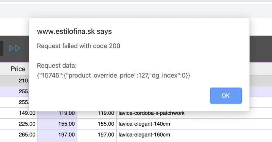This screenshot has width=272, height=142.
Task: Select the 265.00 price cell
Action: [x=27, y=135]
